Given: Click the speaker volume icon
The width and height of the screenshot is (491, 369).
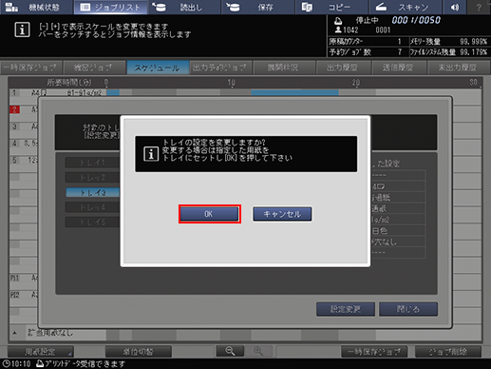Looking at the screenshot, I should [x=455, y=7].
